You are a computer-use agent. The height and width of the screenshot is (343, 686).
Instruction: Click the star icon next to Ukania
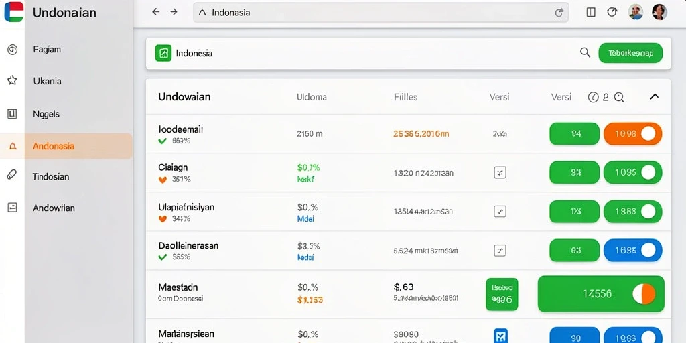(x=12, y=80)
